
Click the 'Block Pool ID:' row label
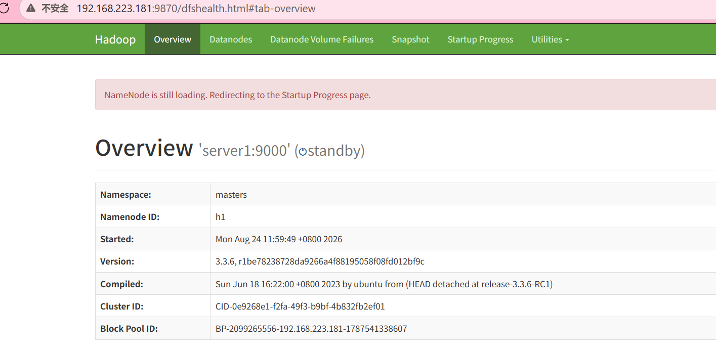tap(129, 329)
